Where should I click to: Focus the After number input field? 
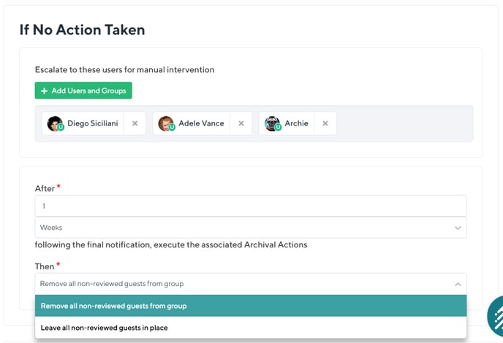click(250, 206)
